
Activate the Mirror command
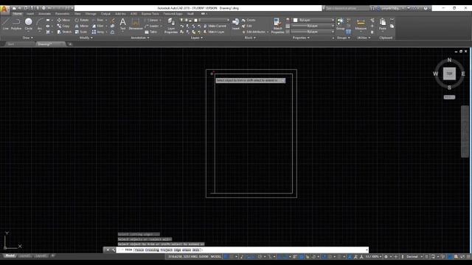[x=82, y=26]
